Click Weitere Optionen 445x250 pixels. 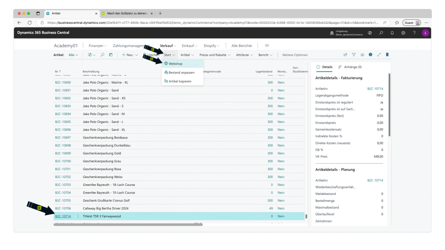pos(295,55)
